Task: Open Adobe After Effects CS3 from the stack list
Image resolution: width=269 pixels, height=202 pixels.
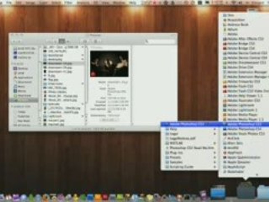Action: (x=244, y=39)
